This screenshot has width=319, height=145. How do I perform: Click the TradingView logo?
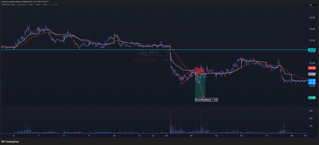point(10,142)
